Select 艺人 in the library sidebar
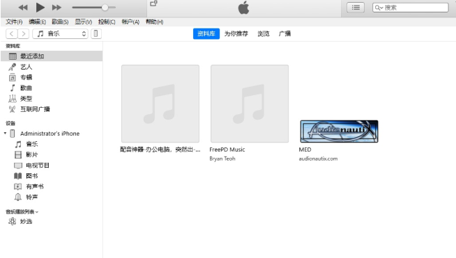 (x=26, y=67)
